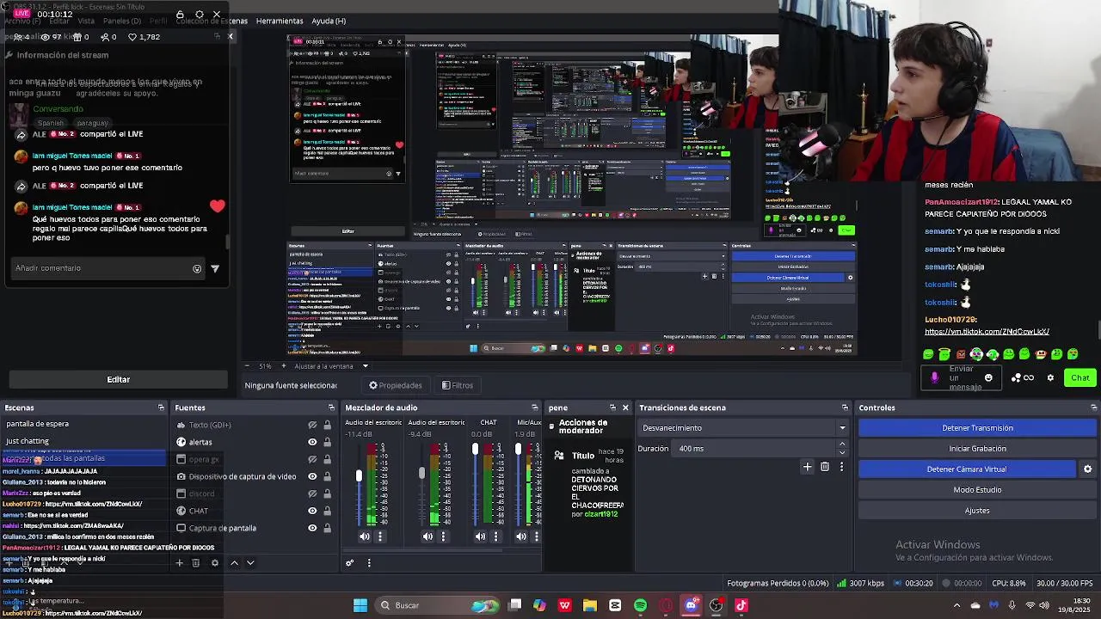Open Propiedades for the selected source
Screen dimensions: 1101x619
click(396, 385)
